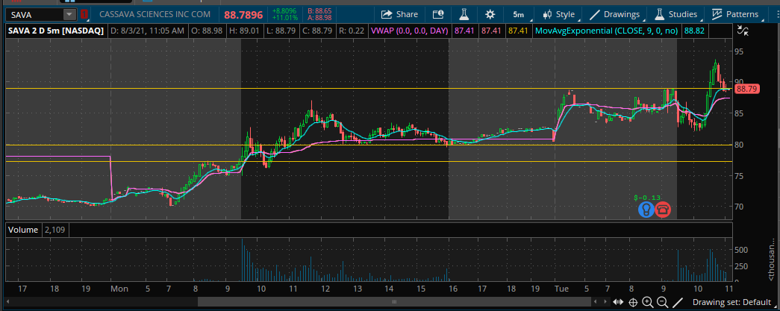This screenshot has height=311, width=780.
Task: Click the 88.7896 last price
Action: [x=243, y=15]
